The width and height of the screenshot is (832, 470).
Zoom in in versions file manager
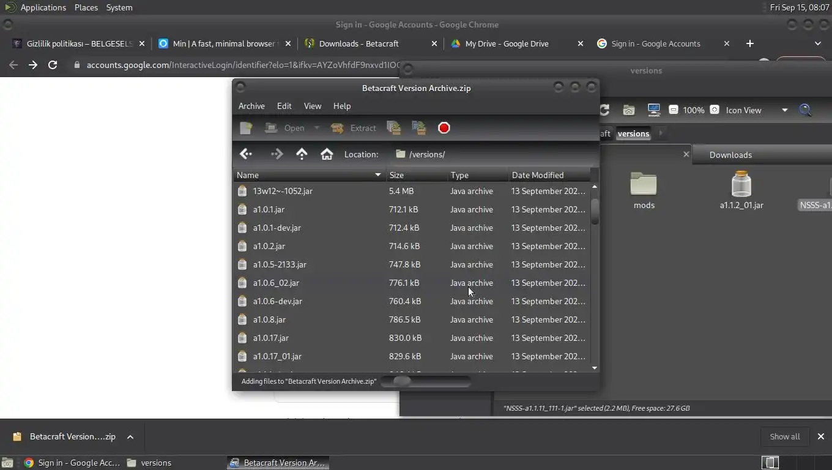click(x=714, y=110)
